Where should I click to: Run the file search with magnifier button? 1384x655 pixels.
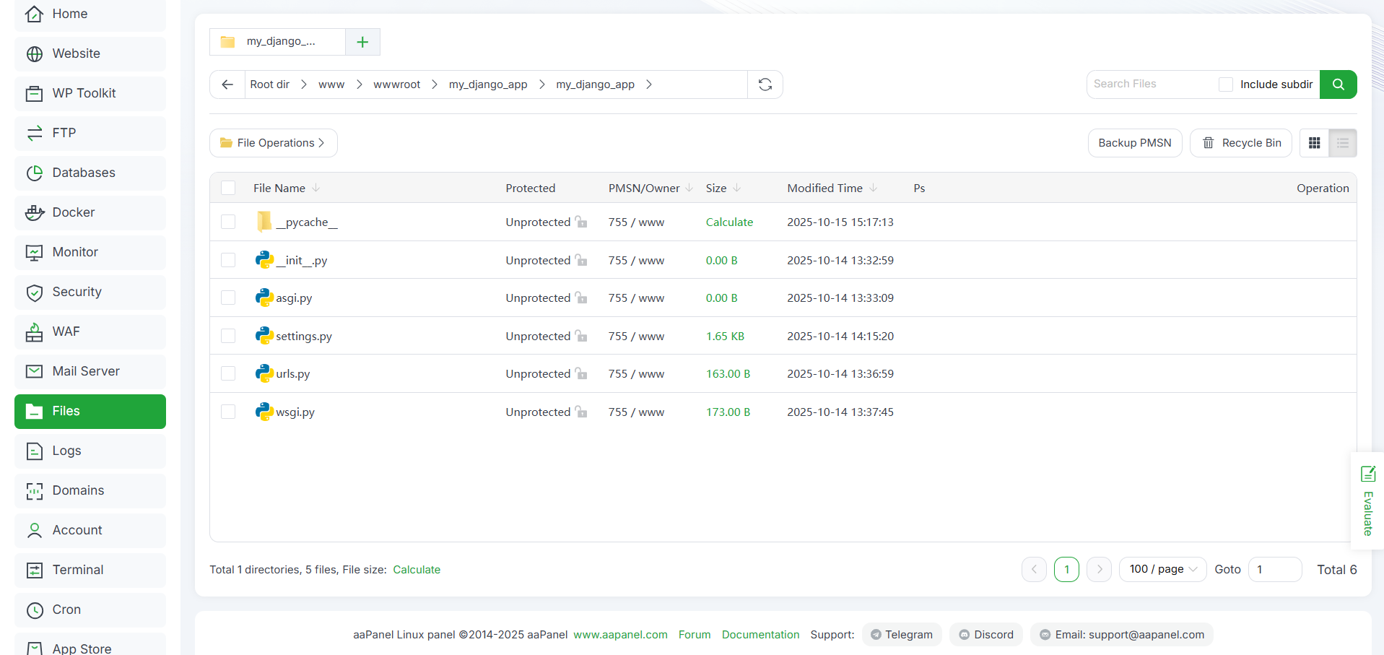[1338, 84]
